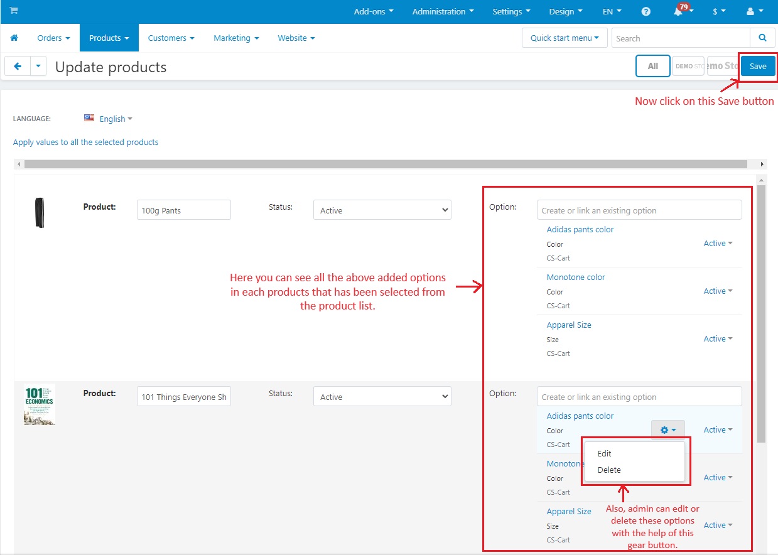Choose Edit from the gear menu
The width and height of the screenshot is (778, 555).
[634, 453]
